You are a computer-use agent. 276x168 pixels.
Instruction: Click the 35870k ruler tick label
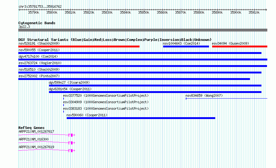[x=180, y=12]
